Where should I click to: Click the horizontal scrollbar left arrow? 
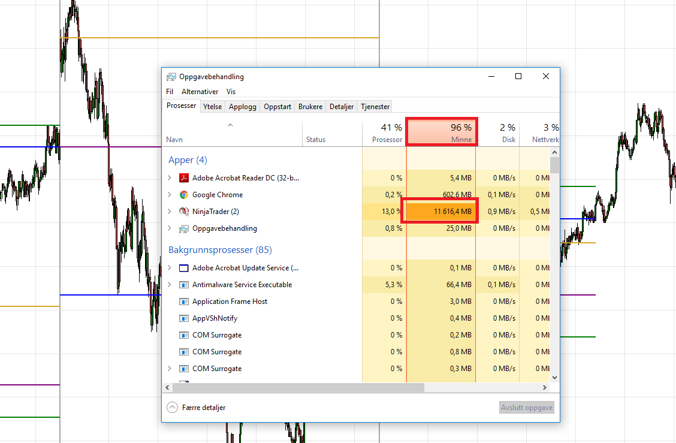(x=167, y=387)
